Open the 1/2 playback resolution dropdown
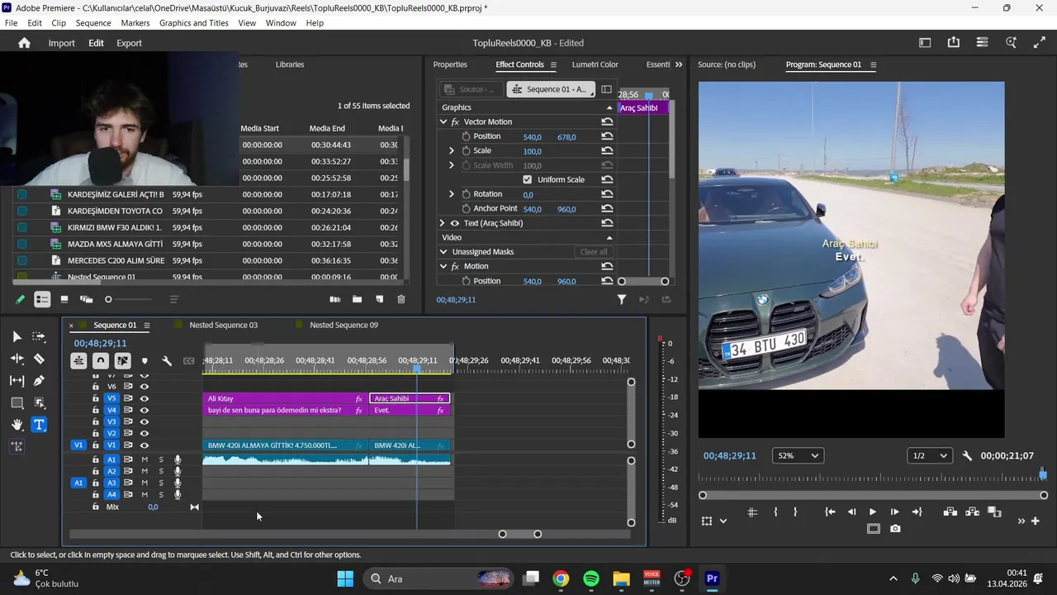This screenshot has height=595, width=1057. point(929,456)
